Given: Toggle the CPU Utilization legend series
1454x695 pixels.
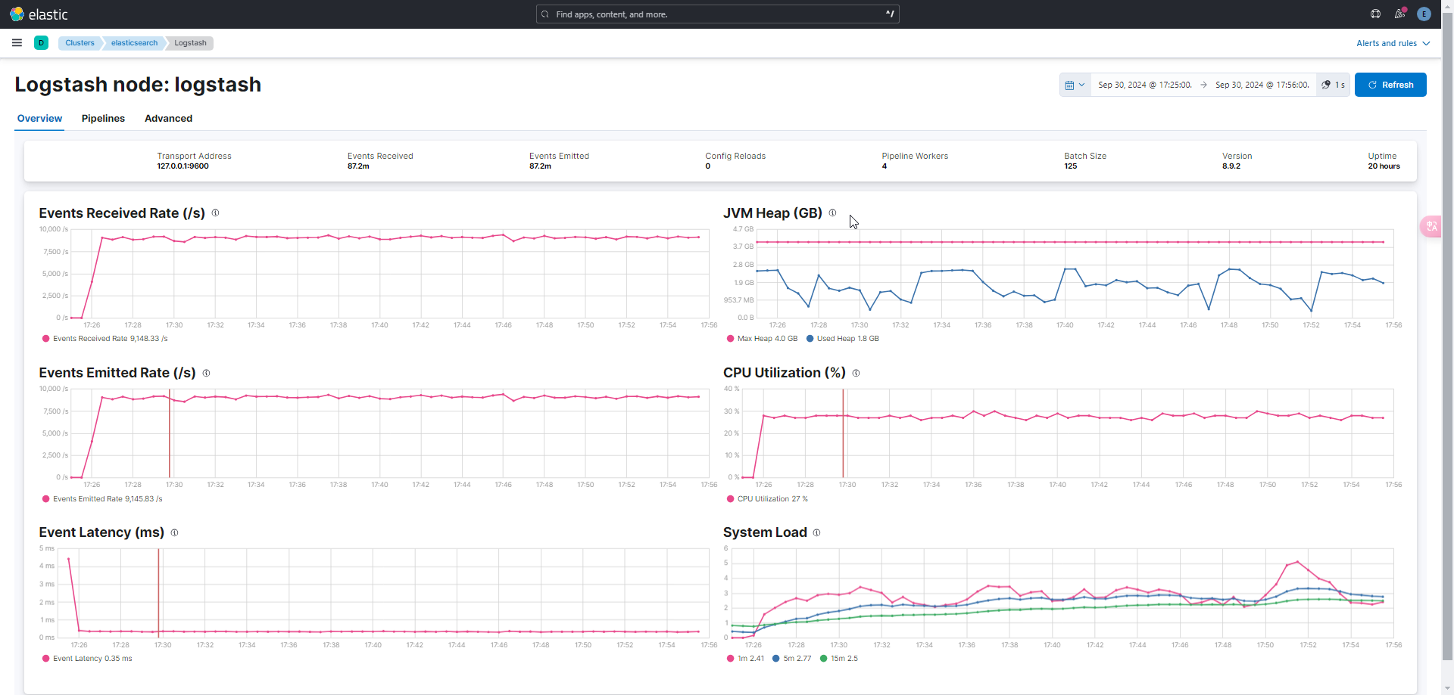Looking at the screenshot, I should (x=767, y=499).
